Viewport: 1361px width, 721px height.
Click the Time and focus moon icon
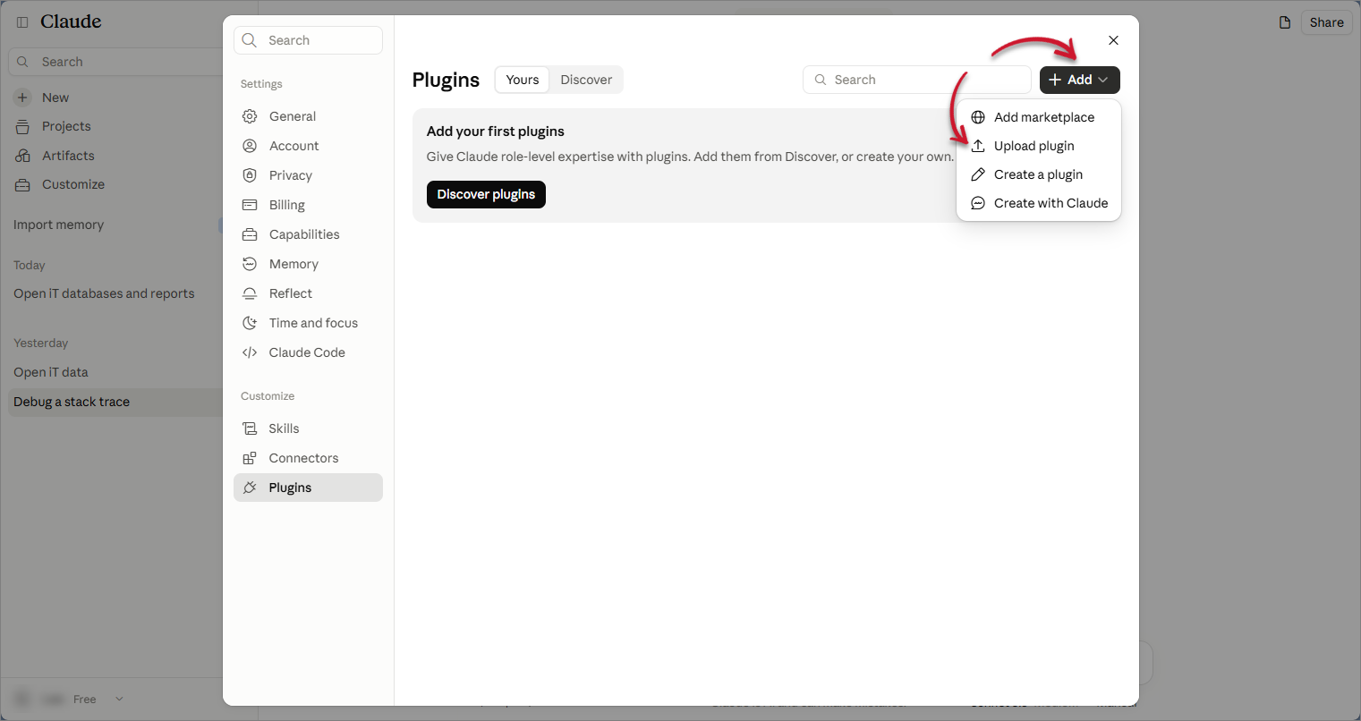pos(250,323)
